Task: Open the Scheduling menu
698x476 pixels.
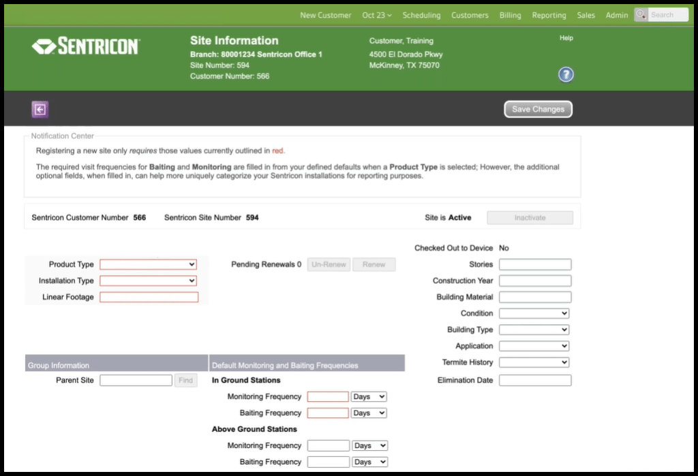Action: (x=421, y=15)
